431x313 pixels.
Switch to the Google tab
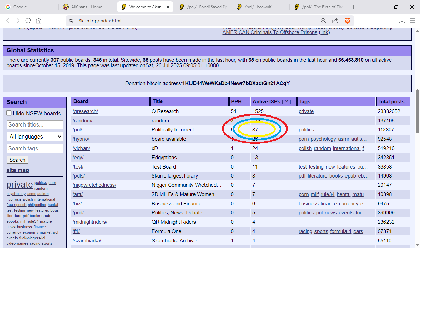(x=30, y=7)
